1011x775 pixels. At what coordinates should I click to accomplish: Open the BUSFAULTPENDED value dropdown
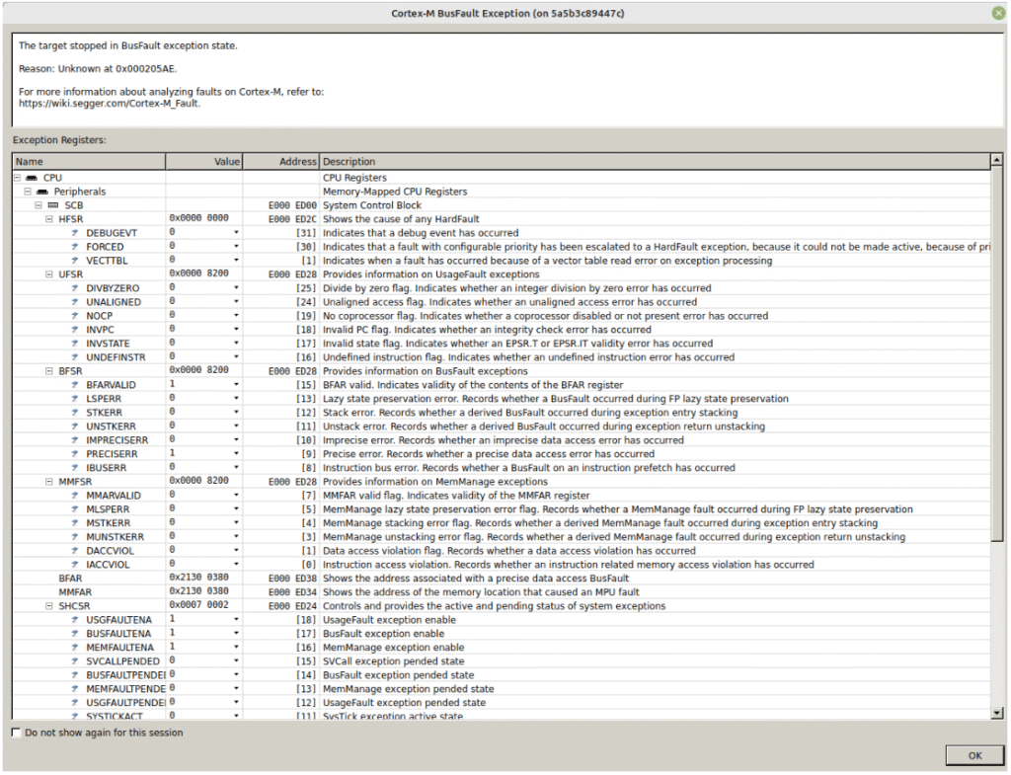coord(236,675)
